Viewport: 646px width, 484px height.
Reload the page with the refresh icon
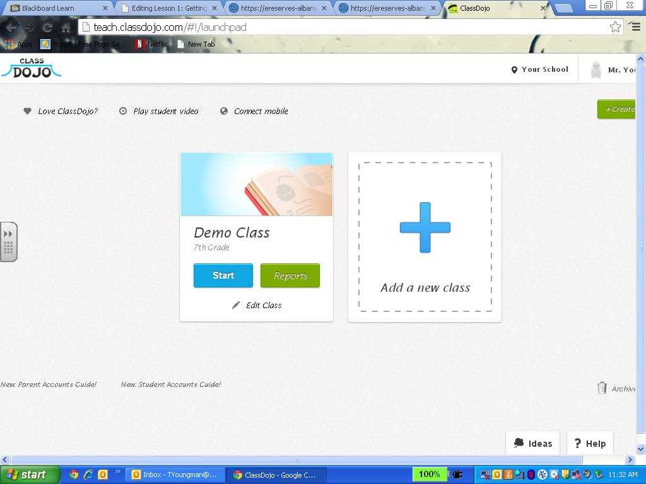pos(47,27)
